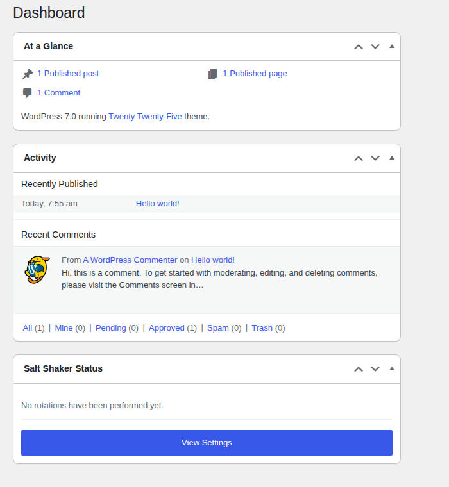Click 'No rotations have been performed yet.' text

point(92,406)
